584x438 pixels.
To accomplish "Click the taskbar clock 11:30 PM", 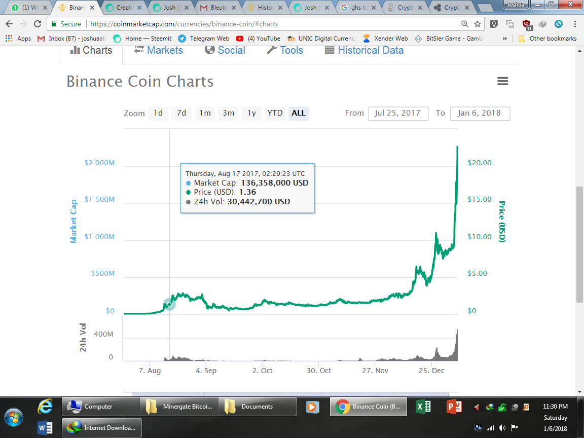I will [x=555, y=407].
